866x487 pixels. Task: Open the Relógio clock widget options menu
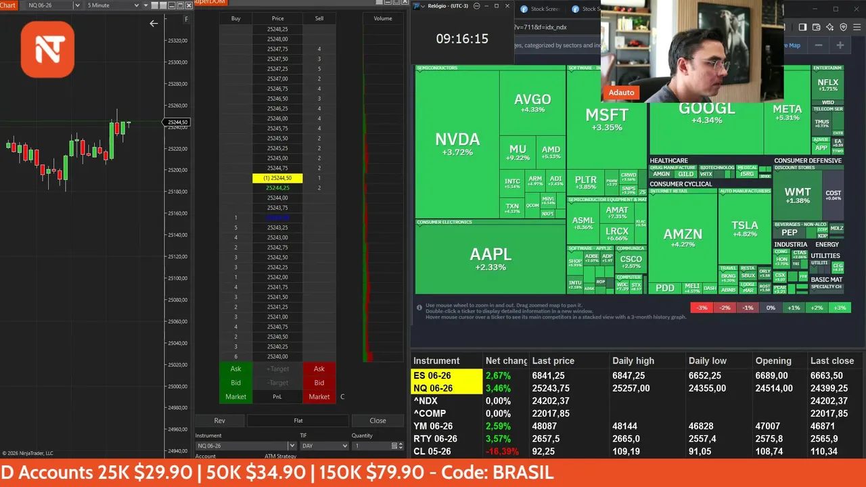[476, 6]
